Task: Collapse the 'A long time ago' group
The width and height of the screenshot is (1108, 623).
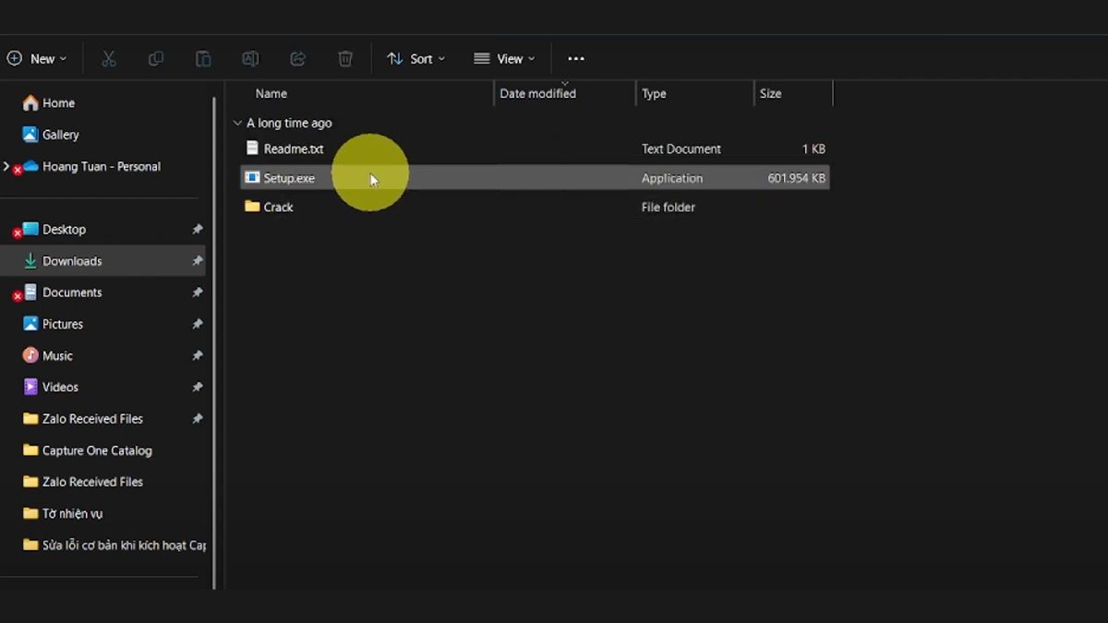Action: (237, 123)
